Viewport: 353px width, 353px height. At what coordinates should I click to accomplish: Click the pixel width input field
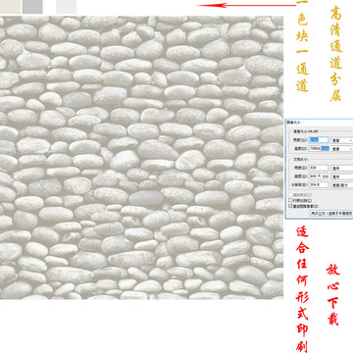319,140
